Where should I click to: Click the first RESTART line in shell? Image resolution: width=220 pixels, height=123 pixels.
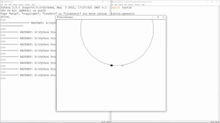(28, 23)
